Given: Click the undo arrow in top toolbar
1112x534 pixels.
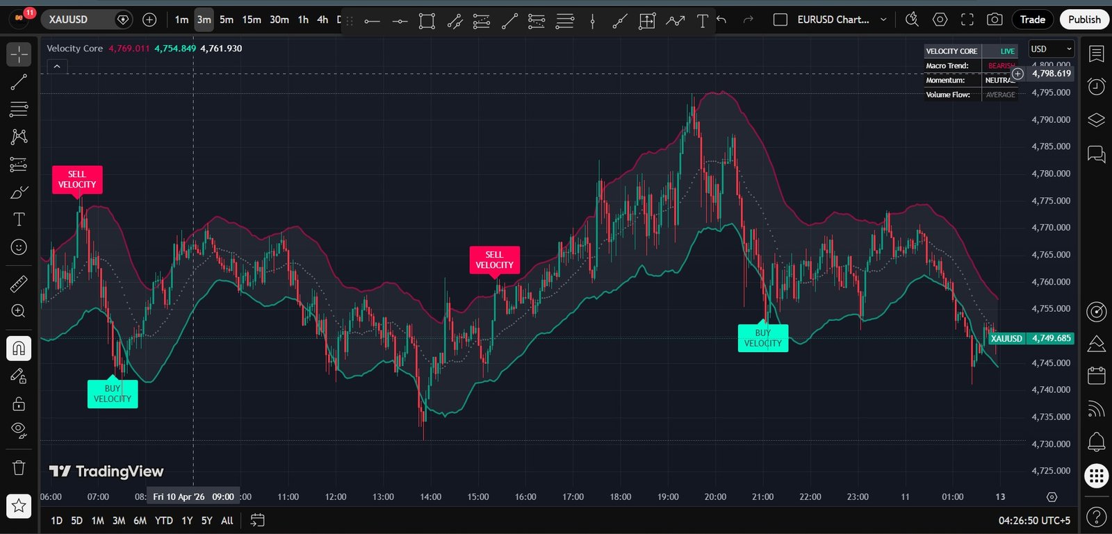Looking at the screenshot, I should (721, 19).
